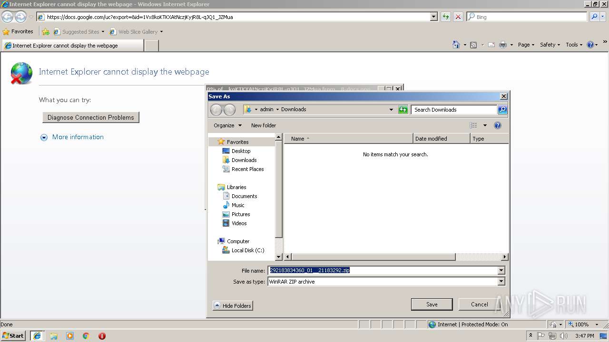Click the RSS Feeds icon
Image resolution: width=609 pixels, height=342 pixels.
(473, 45)
